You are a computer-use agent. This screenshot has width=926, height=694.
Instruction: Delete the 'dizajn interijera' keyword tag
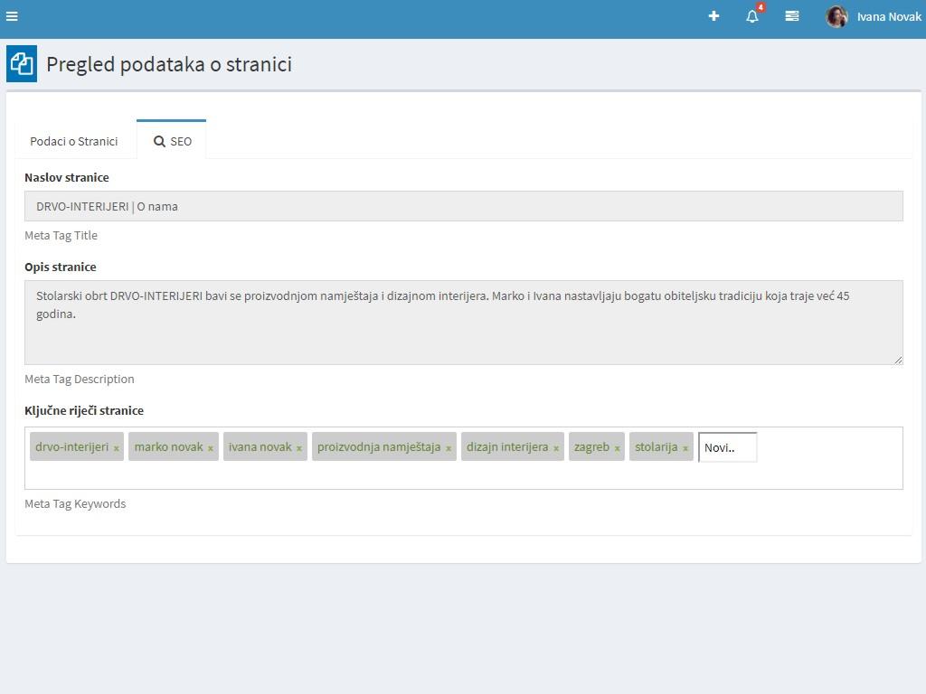(x=556, y=448)
